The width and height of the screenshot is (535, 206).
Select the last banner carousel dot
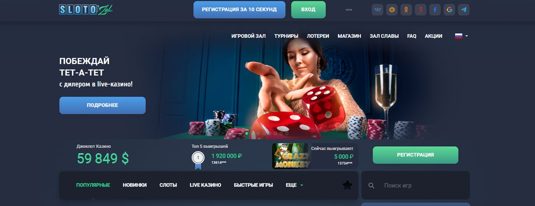[287, 133]
